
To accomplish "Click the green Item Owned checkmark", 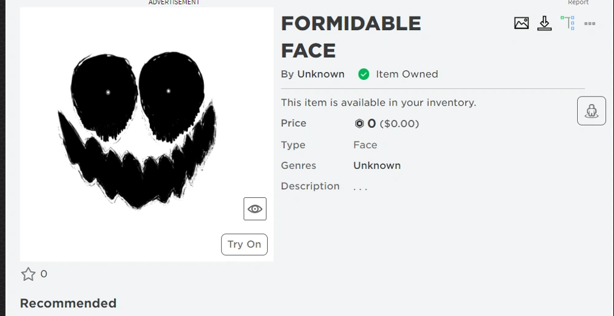I will click(x=364, y=74).
